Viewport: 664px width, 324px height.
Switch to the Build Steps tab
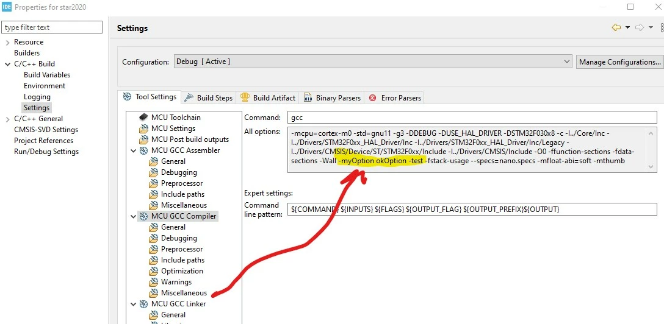[x=209, y=97]
